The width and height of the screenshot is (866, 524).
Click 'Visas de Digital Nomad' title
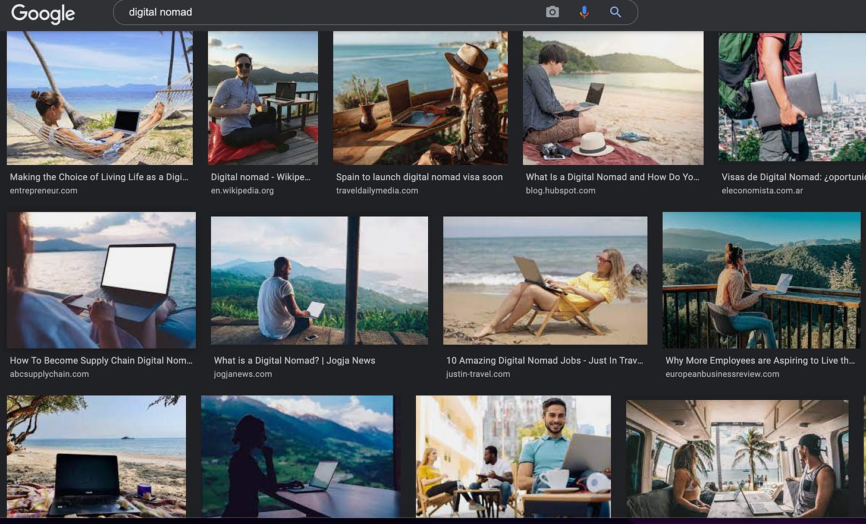click(793, 177)
